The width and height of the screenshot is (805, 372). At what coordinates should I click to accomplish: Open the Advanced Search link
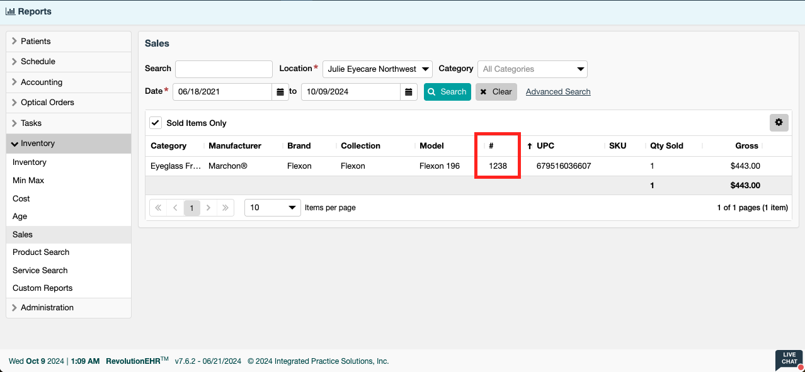pos(558,92)
